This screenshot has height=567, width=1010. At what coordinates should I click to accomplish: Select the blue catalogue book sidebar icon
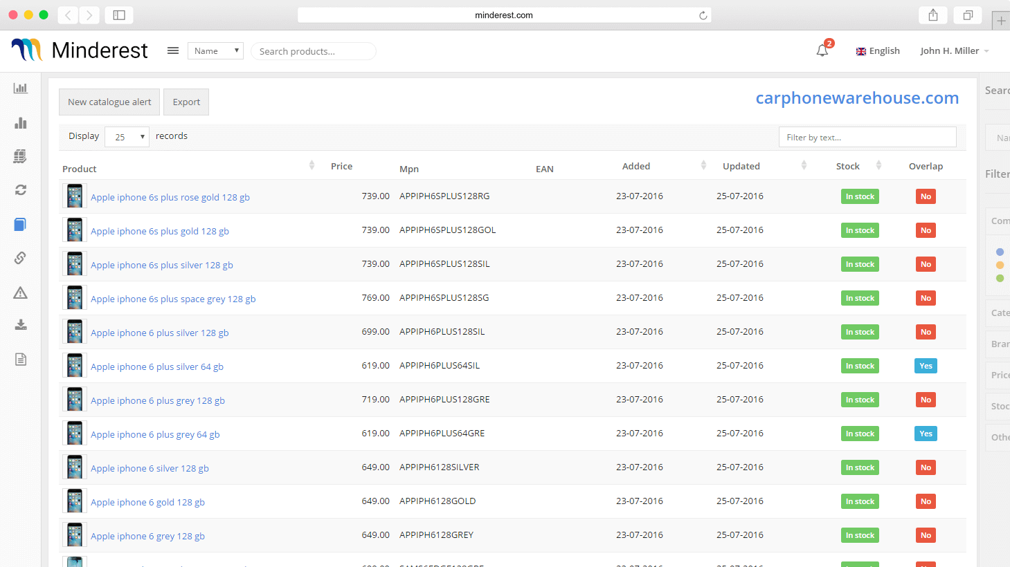(20, 224)
